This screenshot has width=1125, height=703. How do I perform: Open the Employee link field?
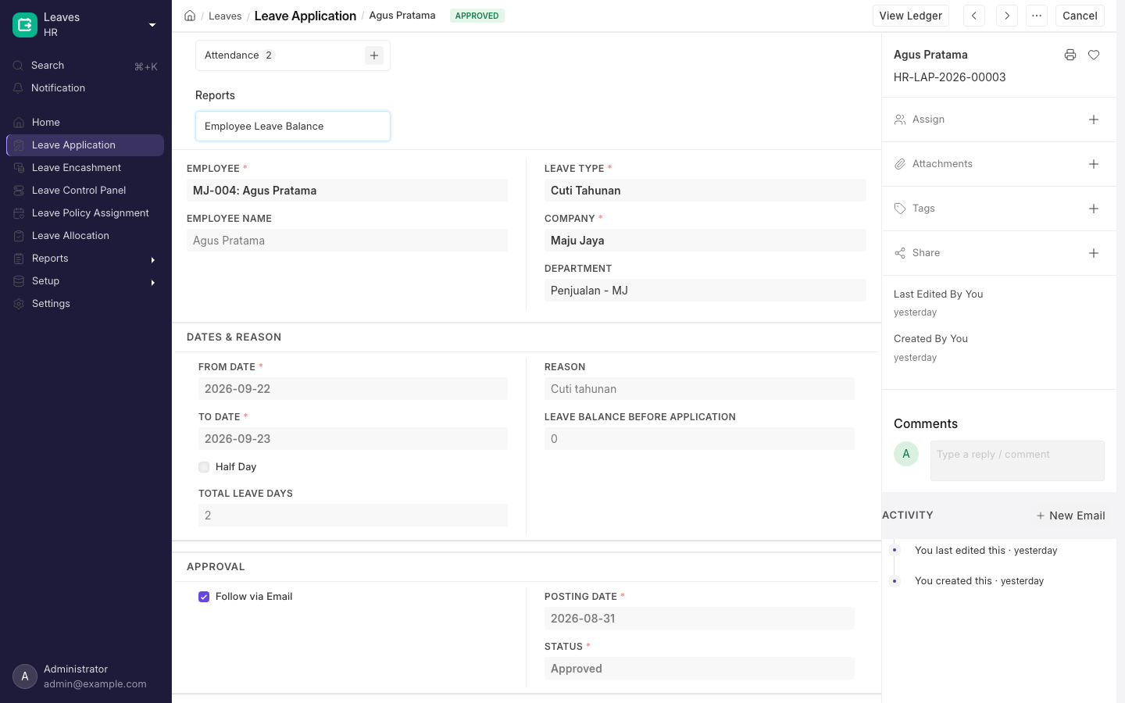pyautogui.click(x=347, y=191)
